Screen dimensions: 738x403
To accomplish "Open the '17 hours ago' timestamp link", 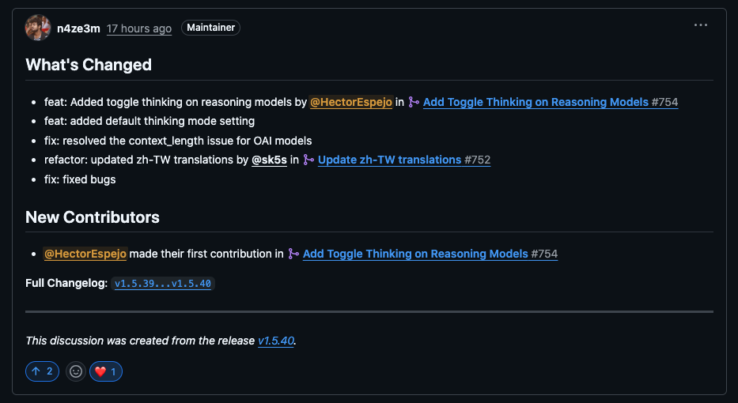I will pyautogui.click(x=139, y=28).
